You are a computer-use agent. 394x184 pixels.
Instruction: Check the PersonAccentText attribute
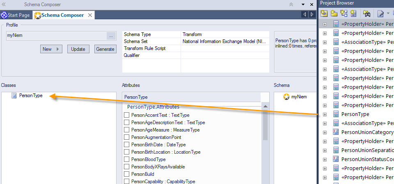(x=127, y=115)
